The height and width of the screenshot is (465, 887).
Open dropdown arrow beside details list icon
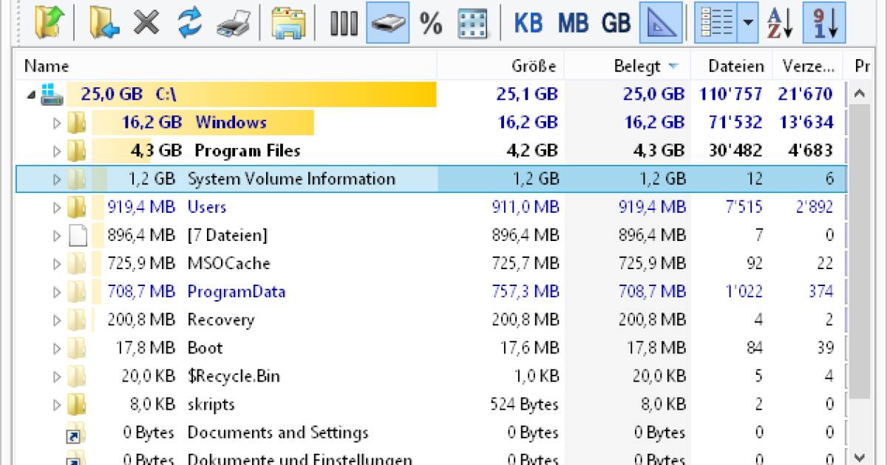(749, 24)
